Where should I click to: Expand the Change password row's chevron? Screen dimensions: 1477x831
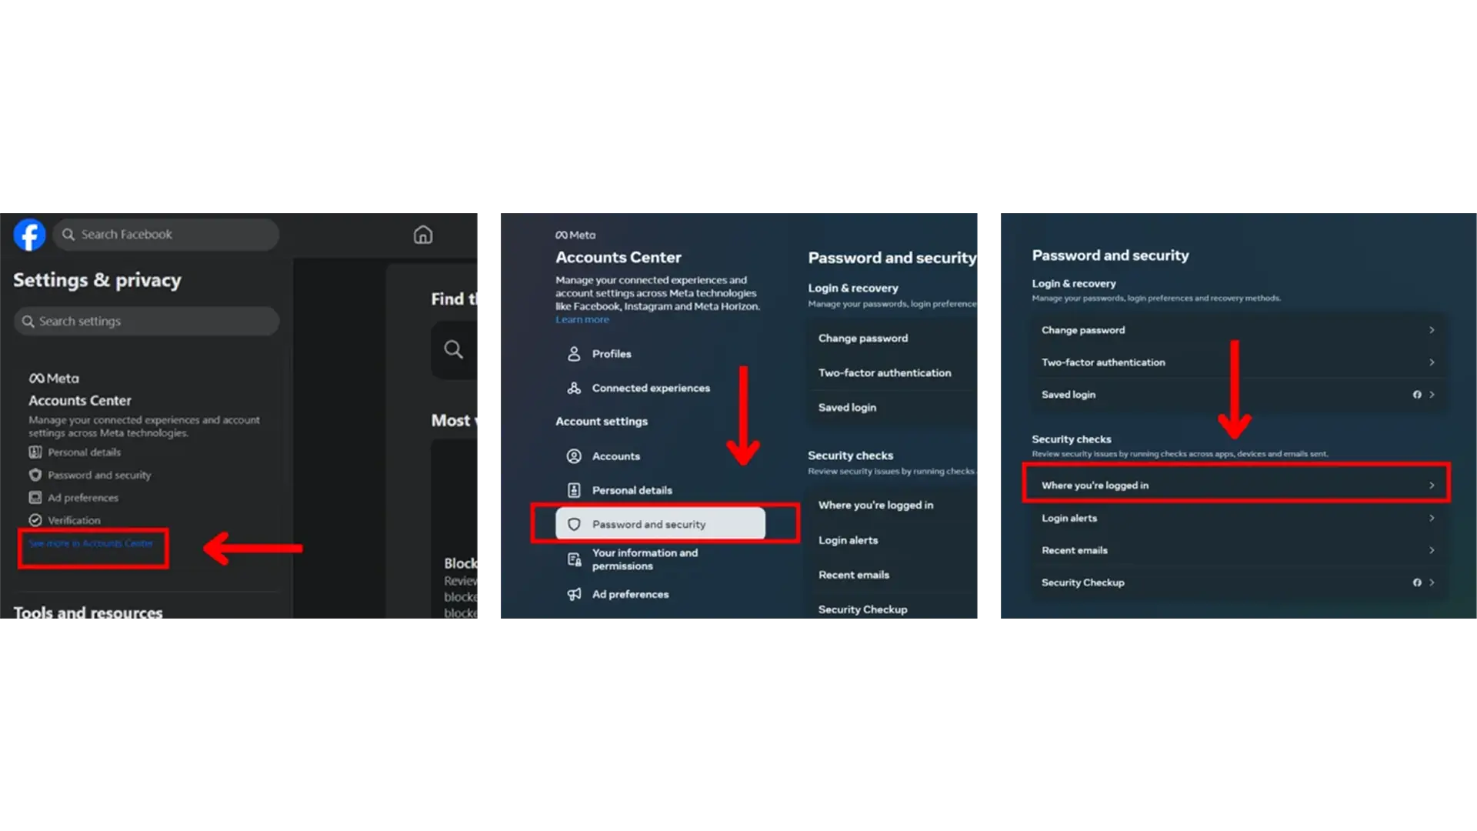click(1432, 330)
